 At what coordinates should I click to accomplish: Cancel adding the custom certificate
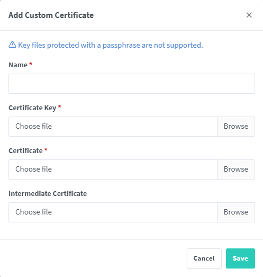click(204, 258)
